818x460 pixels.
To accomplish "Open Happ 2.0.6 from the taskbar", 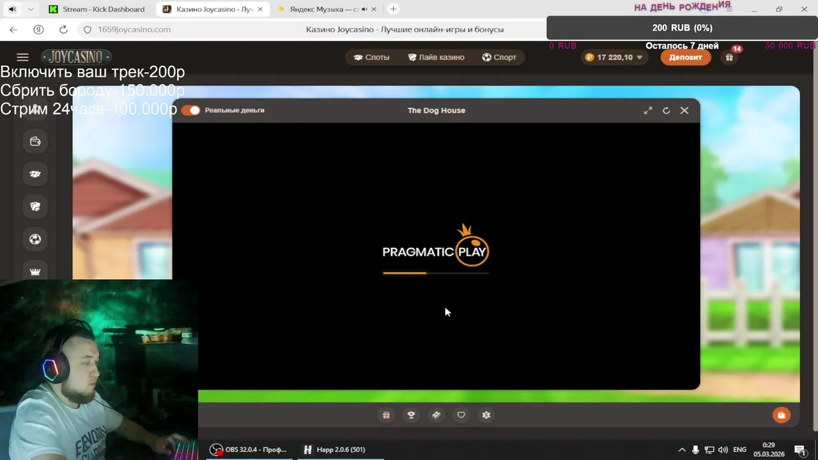I will (x=335, y=450).
